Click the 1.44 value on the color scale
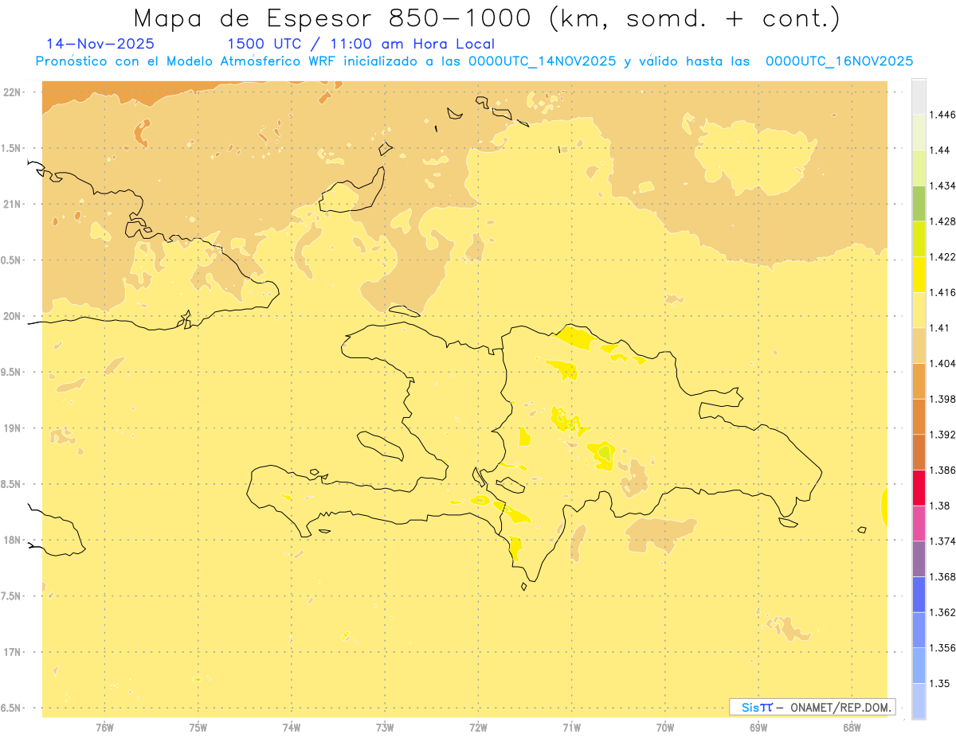 [x=940, y=150]
